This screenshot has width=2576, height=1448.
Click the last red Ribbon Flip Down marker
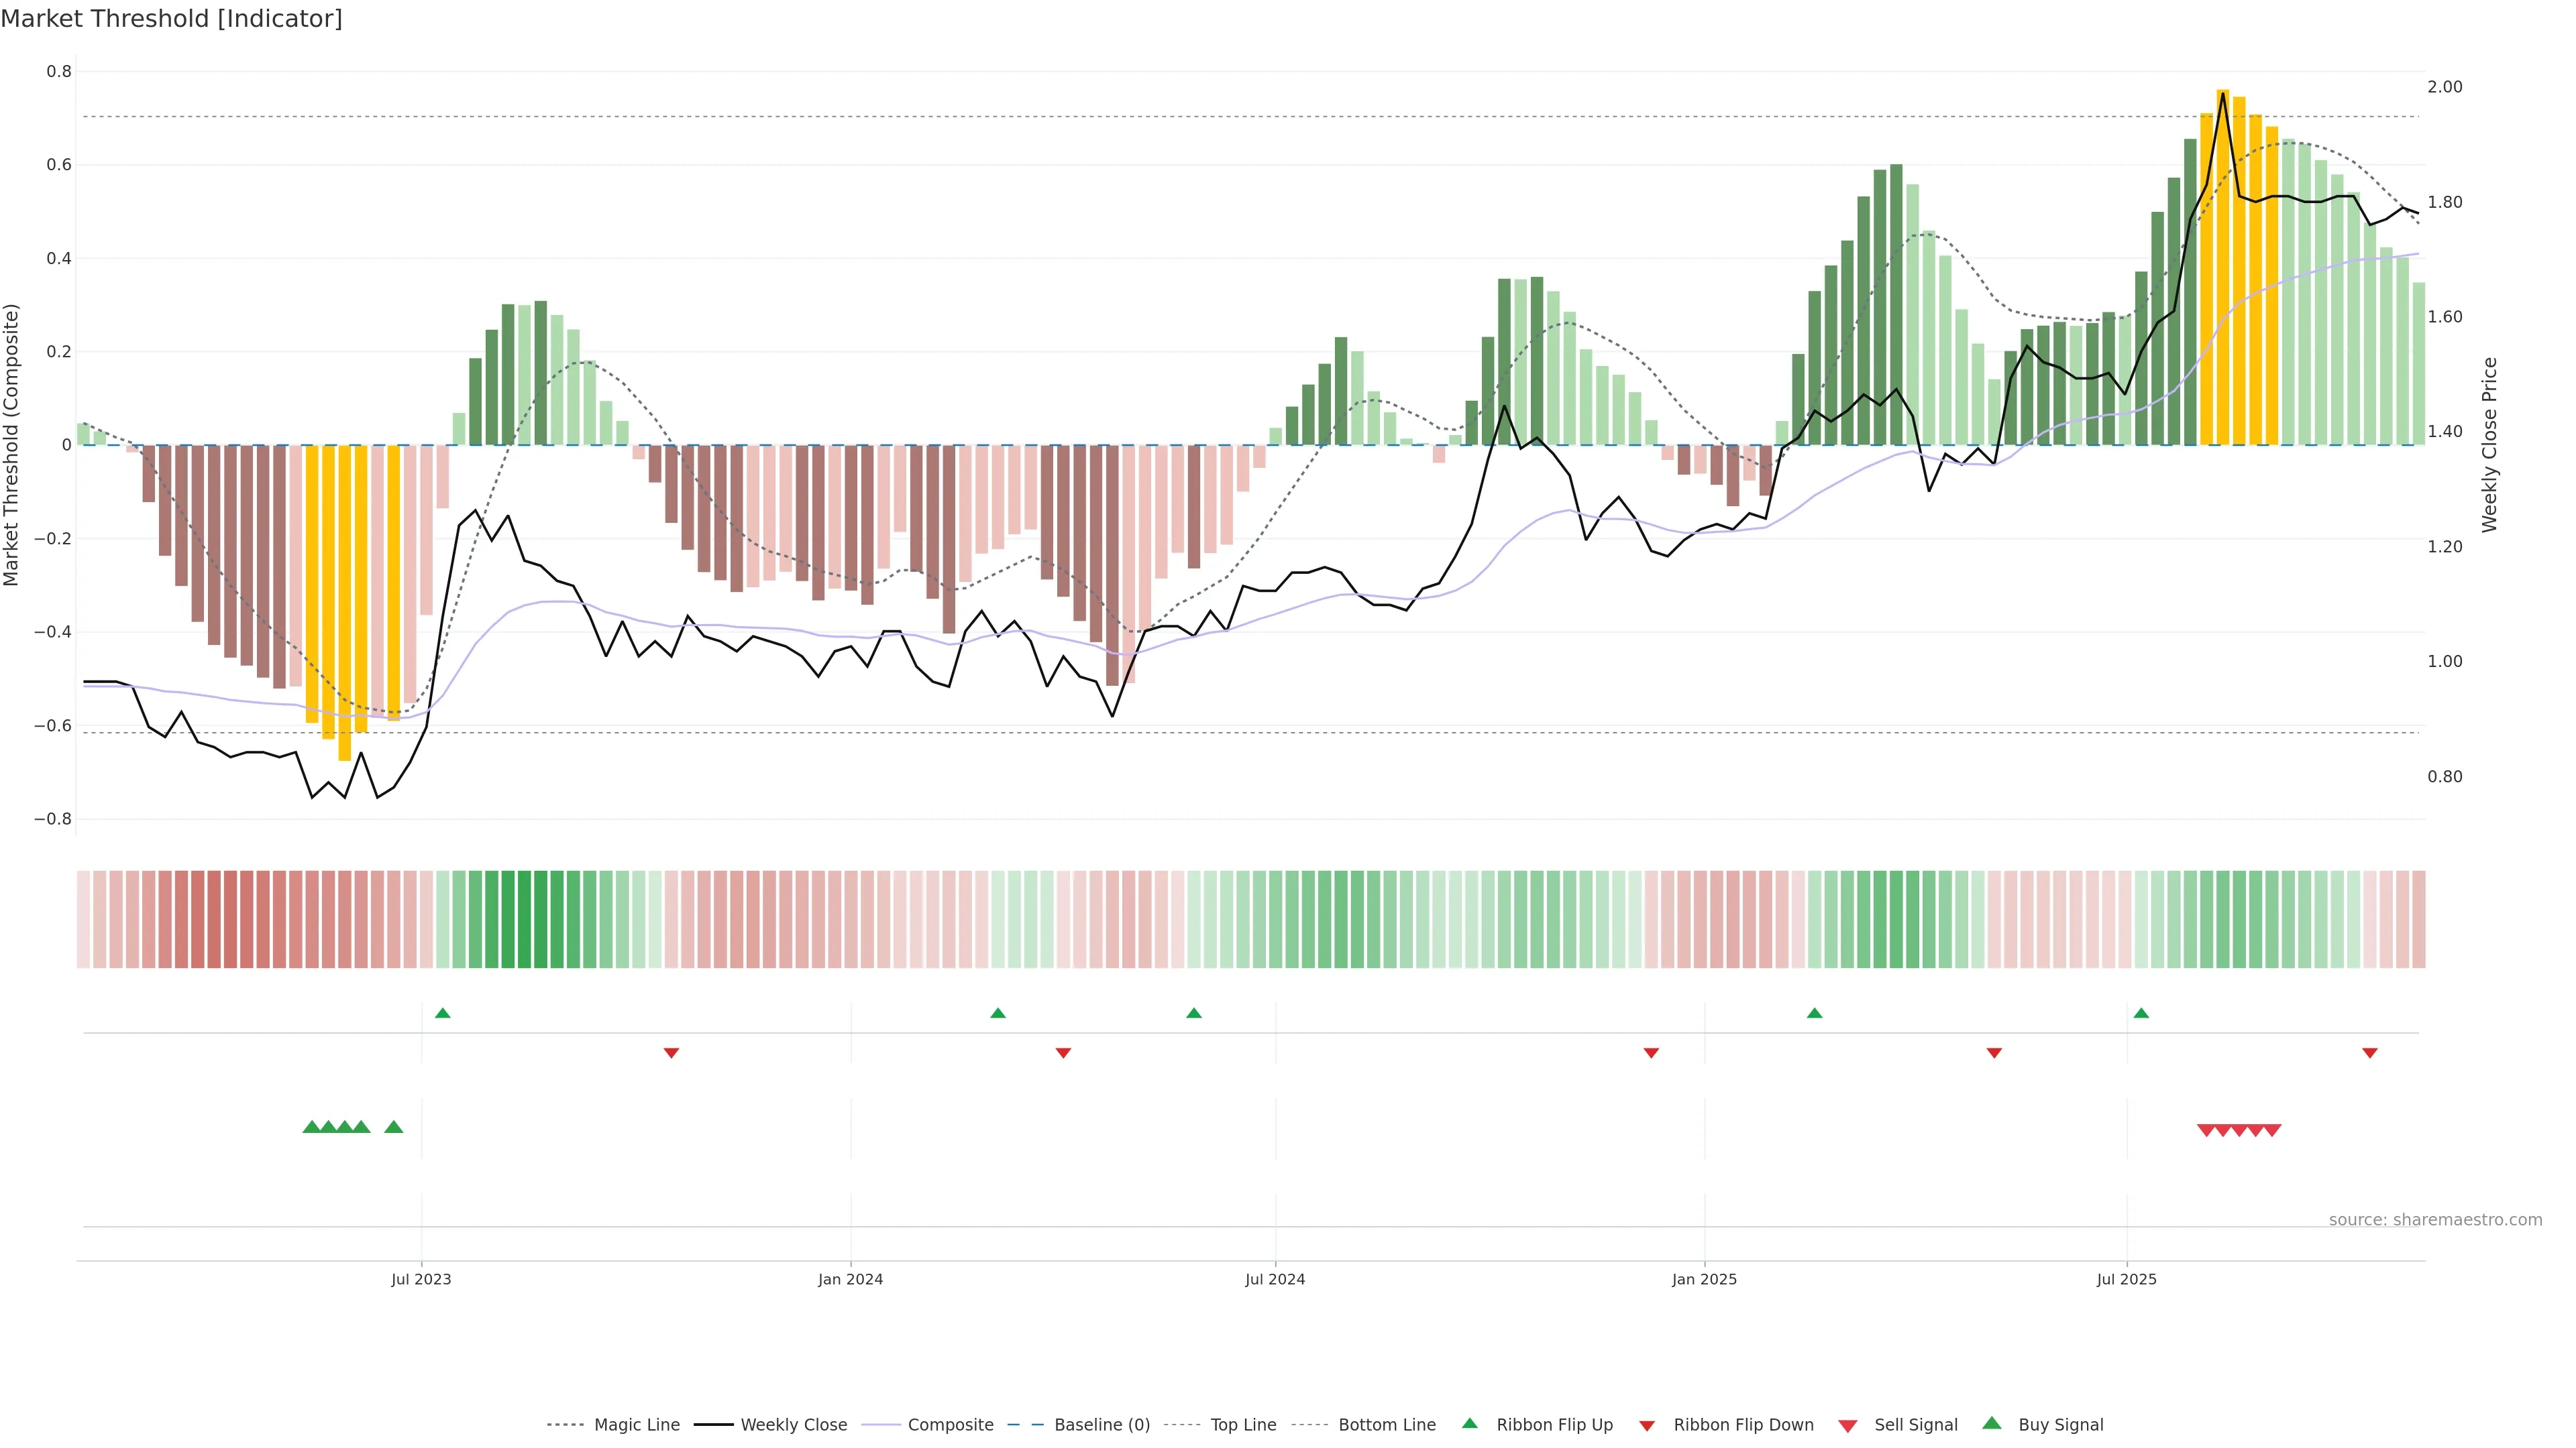click(x=2369, y=1053)
